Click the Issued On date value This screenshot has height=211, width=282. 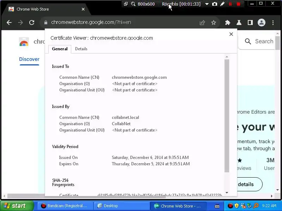pyautogui.click(x=150, y=158)
